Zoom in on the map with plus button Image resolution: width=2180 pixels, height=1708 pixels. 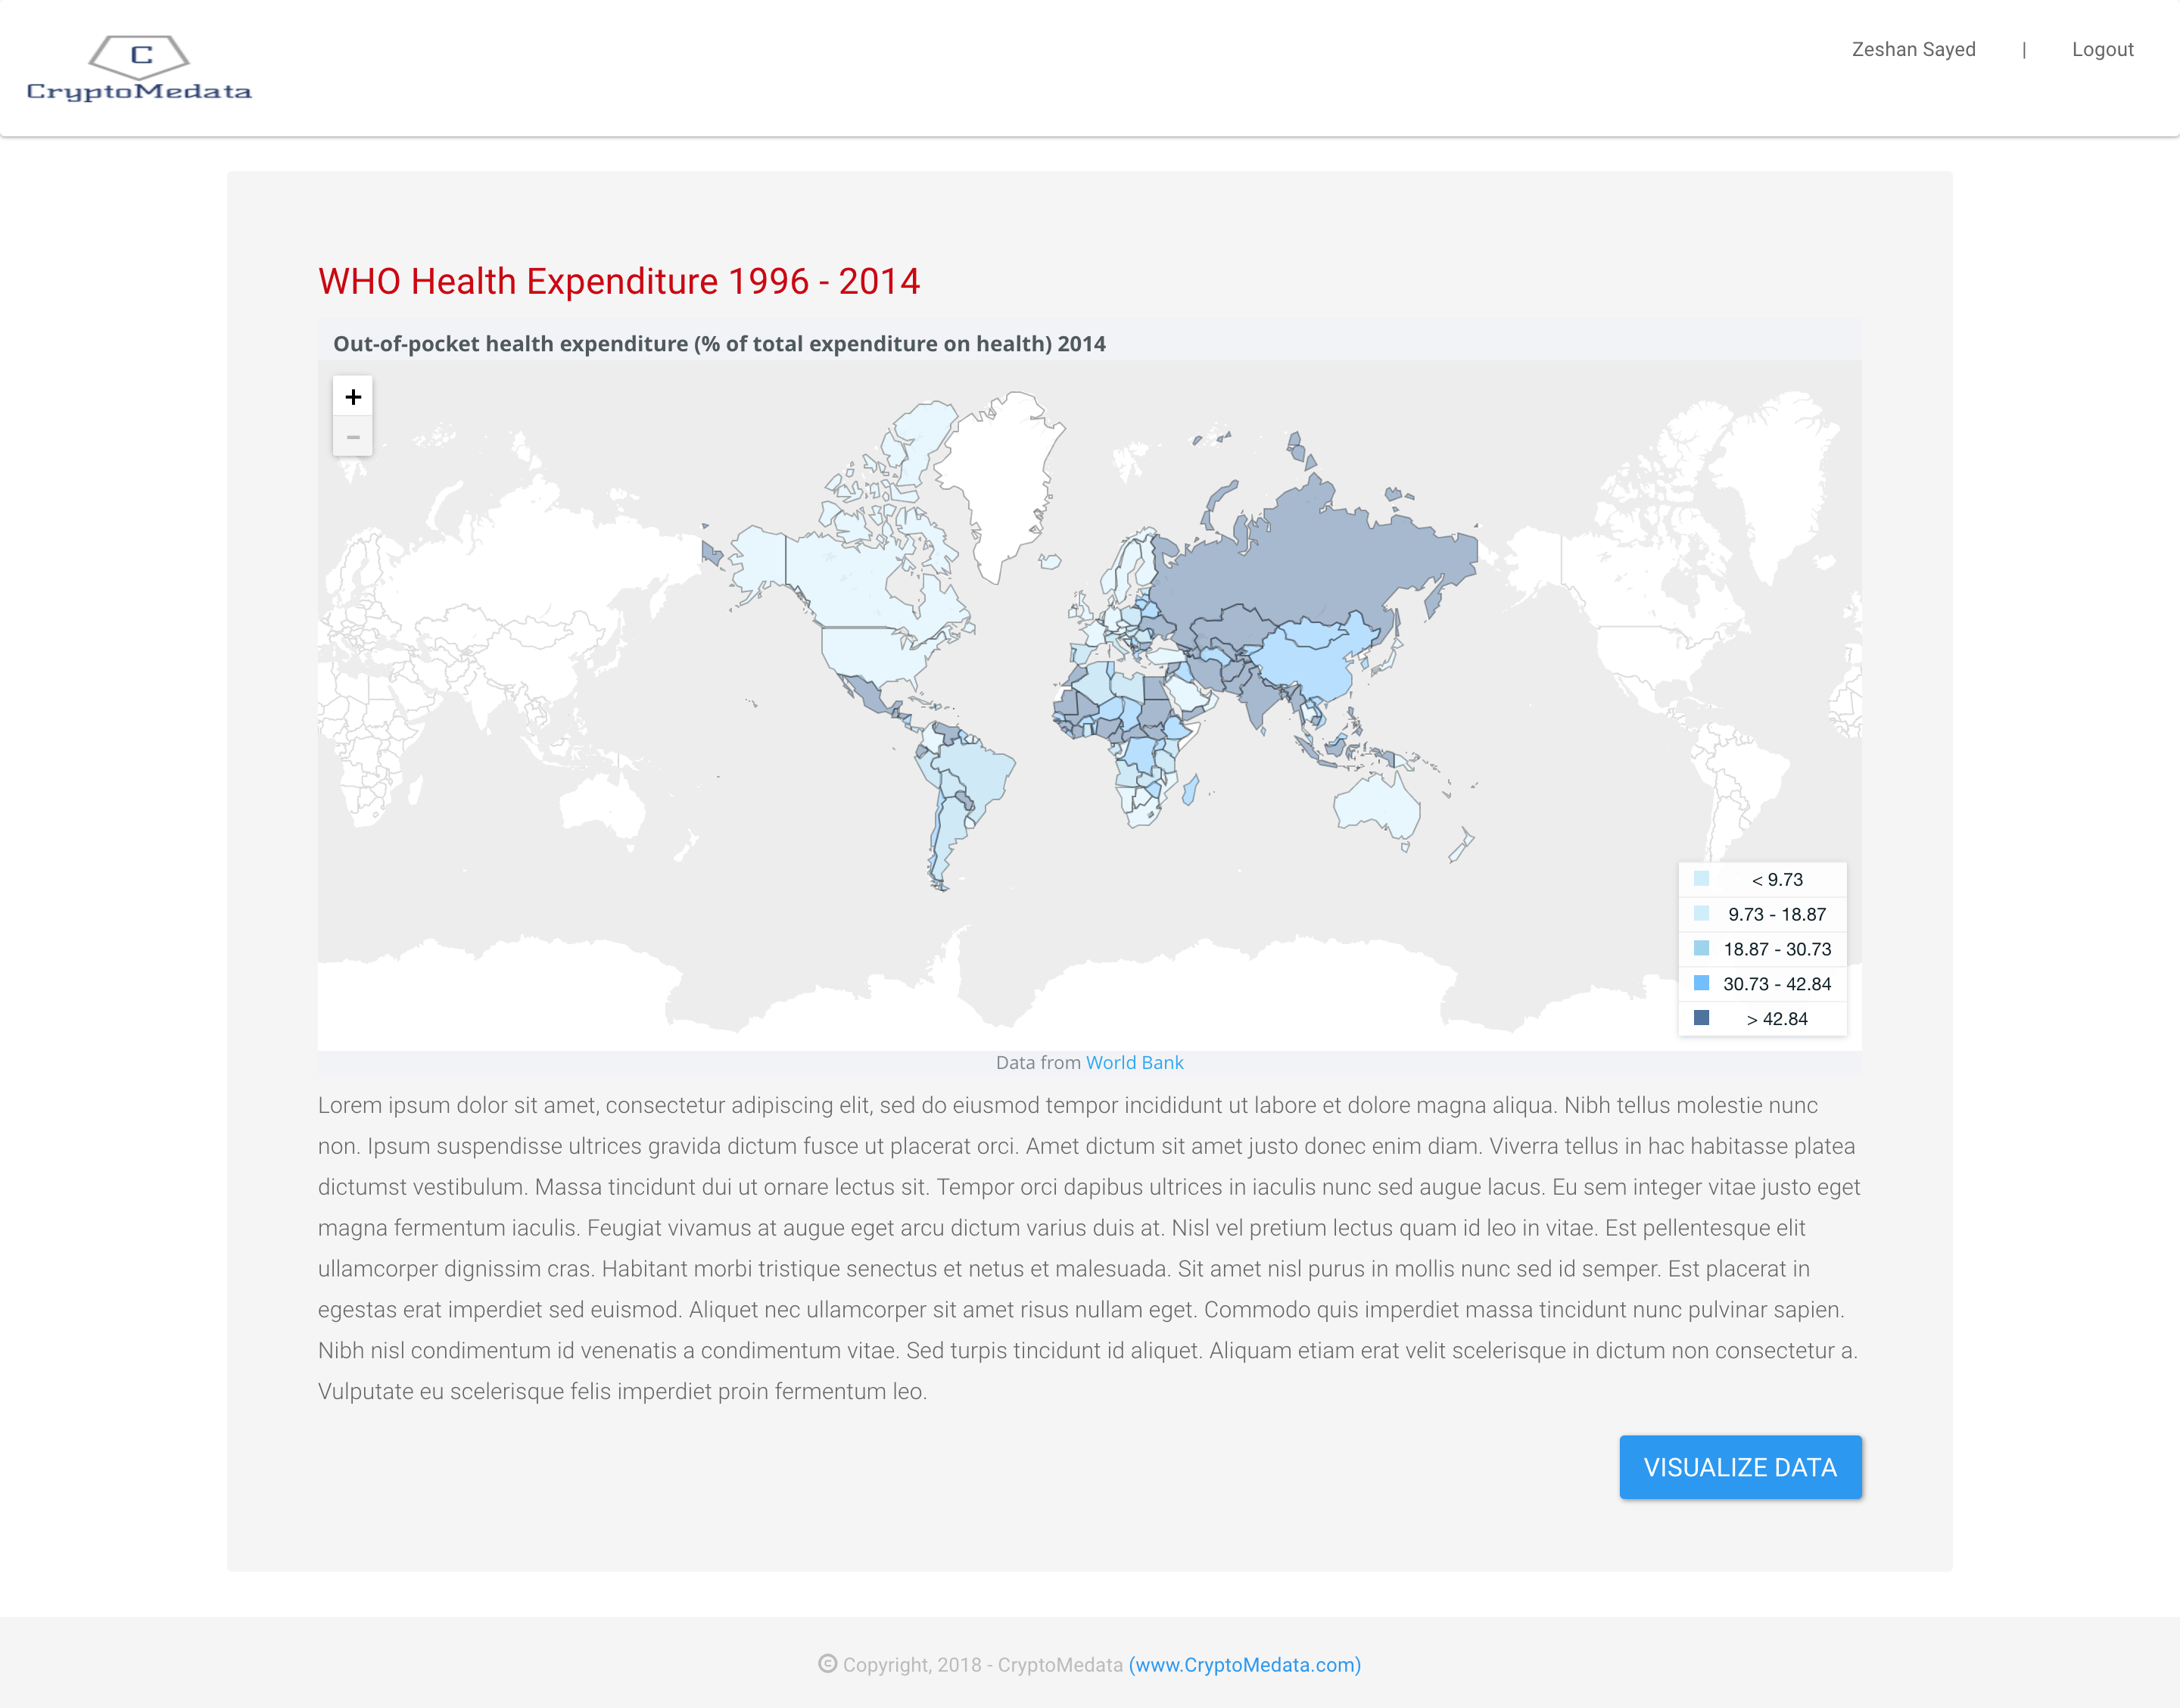(x=353, y=397)
